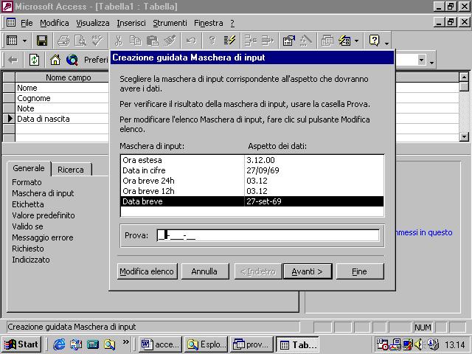This screenshot has height=354, width=472.
Task: Open the Inserisci menu
Action: pyautogui.click(x=131, y=23)
